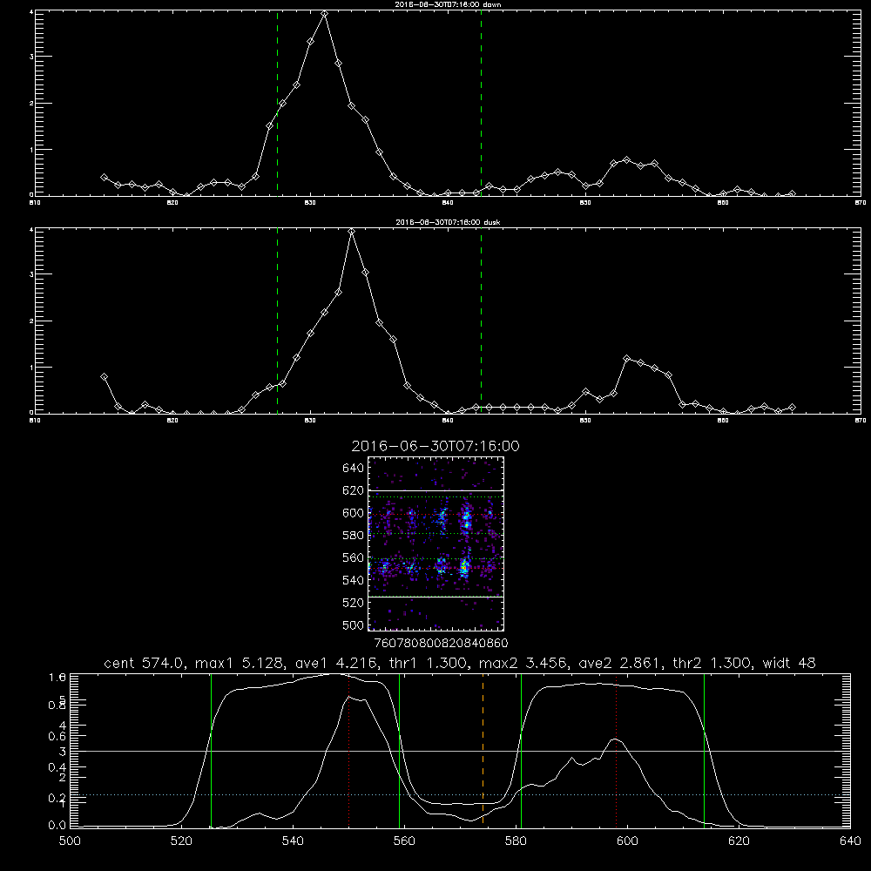Click the red dotted line near 598 in the bottom plot
This screenshot has height=871, width=871.
click(x=616, y=750)
